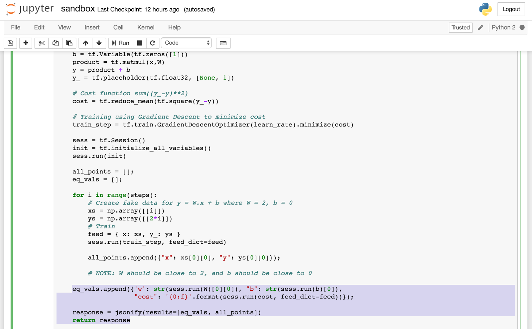Interrupt the kernel using the stop icon
The width and height of the screenshot is (532, 329).
pos(139,43)
